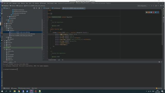
Task: Click the Run arrow icon in top toolbar
Action: (x=149, y=6)
